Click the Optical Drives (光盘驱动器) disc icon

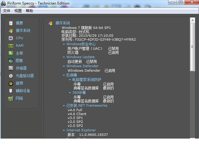point(11,76)
